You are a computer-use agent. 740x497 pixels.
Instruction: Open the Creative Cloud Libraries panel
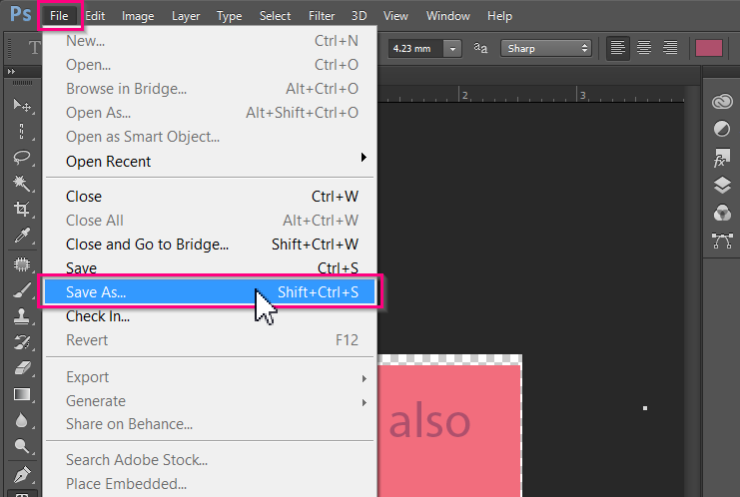722,102
